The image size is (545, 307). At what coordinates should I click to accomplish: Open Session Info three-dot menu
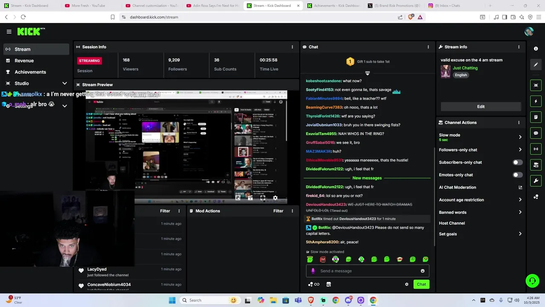292,47
